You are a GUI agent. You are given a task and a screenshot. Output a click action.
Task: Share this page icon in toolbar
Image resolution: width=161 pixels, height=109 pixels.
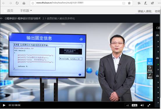coord(152,3)
